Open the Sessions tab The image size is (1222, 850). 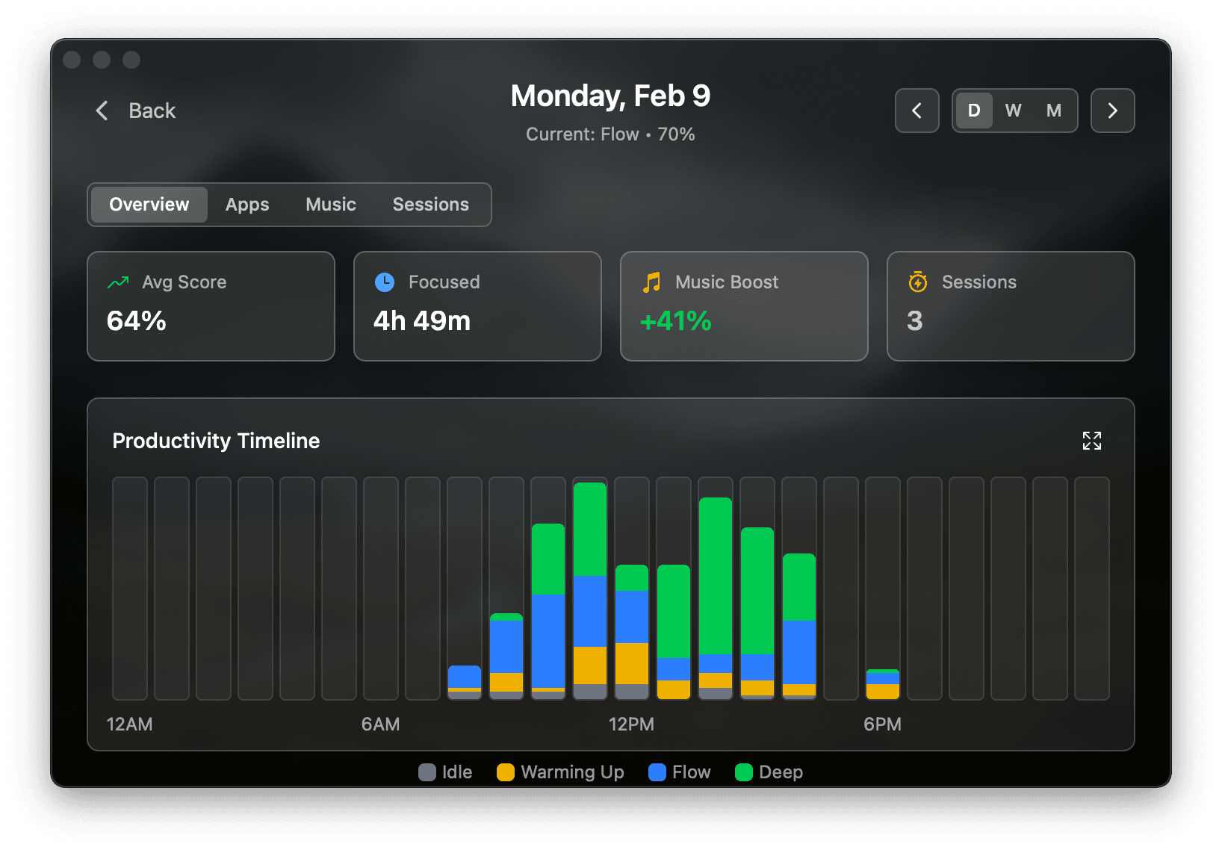click(x=431, y=204)
